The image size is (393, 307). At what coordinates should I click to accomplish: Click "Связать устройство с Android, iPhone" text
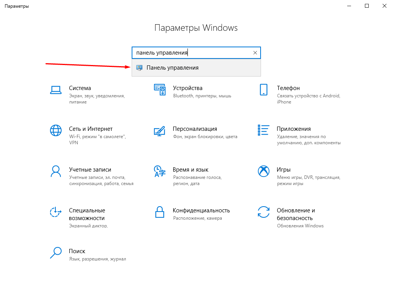[x=309, y=99]
